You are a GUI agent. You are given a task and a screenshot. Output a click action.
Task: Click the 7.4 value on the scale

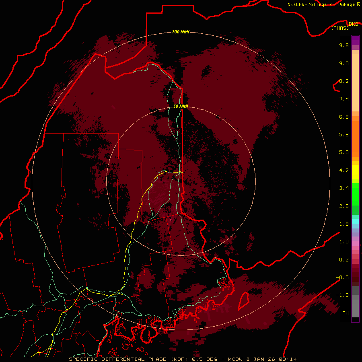pos(344,99)
